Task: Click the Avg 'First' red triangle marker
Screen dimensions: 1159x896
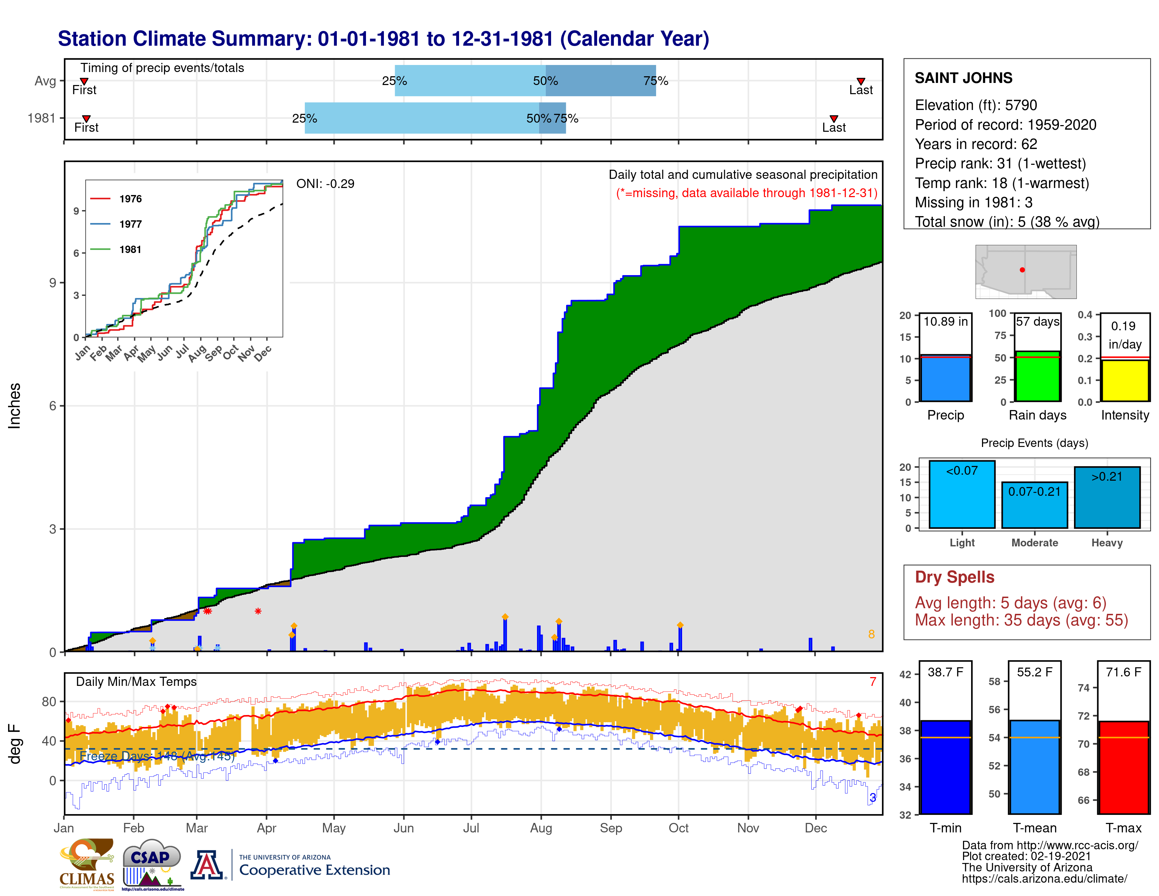Action: (x=84, y=81)
